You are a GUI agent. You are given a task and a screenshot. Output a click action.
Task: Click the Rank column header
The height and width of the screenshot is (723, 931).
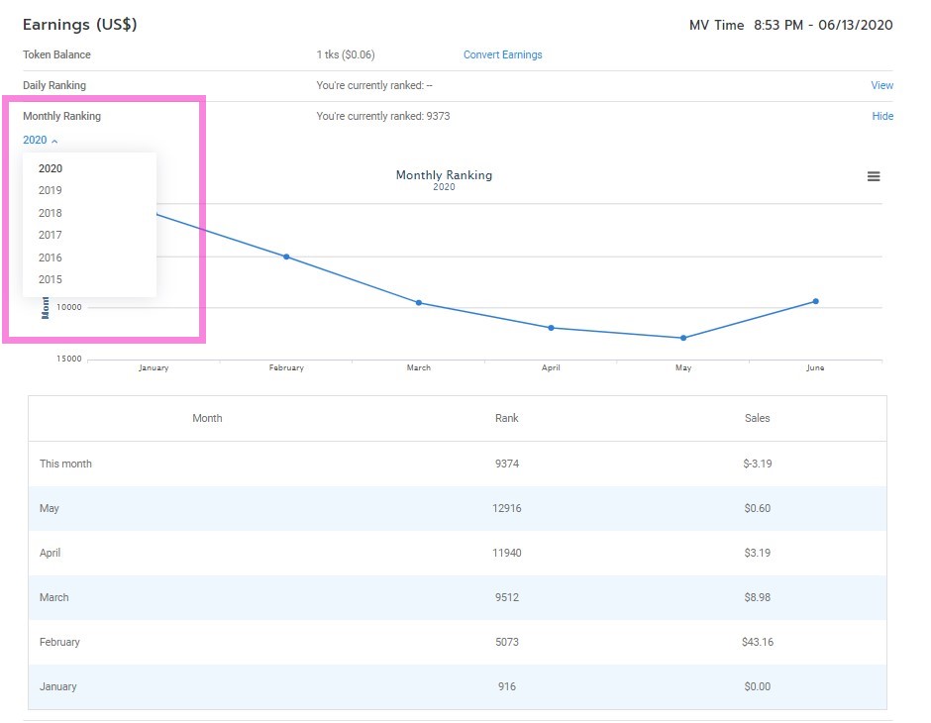(x=506, y=418)
